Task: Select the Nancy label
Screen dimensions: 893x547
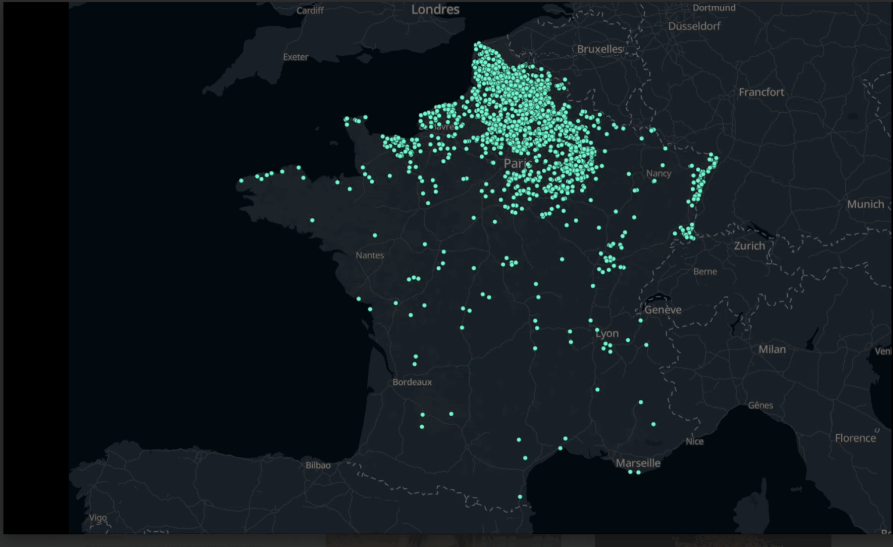Action: point(658,173)
